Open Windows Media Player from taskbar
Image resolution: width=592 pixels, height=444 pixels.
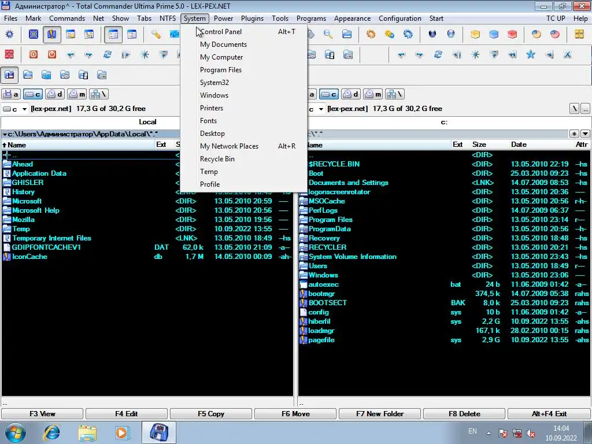tap(122, 432)
